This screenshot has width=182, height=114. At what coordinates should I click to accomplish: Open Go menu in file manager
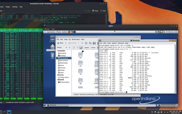70,39
